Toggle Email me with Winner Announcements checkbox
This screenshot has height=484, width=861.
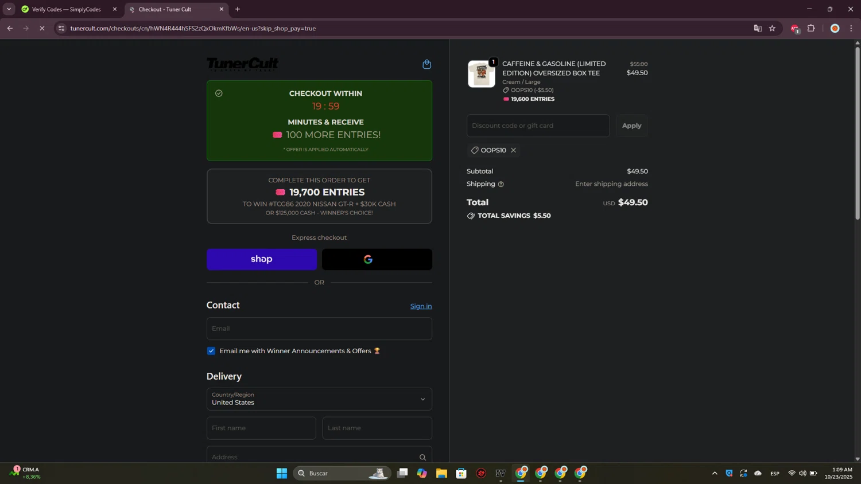click(211, 351)
